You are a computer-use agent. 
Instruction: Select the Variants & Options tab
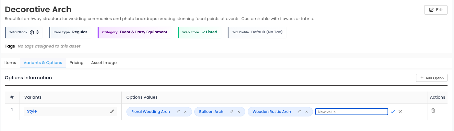[43, 63]
